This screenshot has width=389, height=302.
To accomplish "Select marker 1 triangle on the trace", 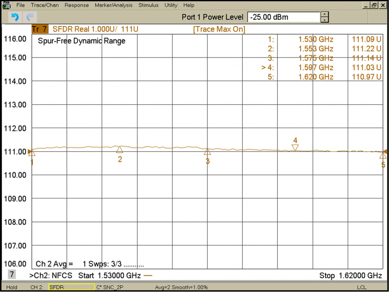I will [x=32, y=153].
